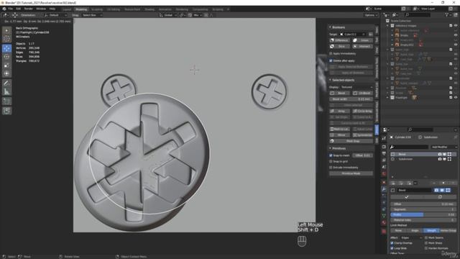Select the Rotate tool in left toolbar
460x259 pixels.
pyautogui.click(x=6, y=57)
